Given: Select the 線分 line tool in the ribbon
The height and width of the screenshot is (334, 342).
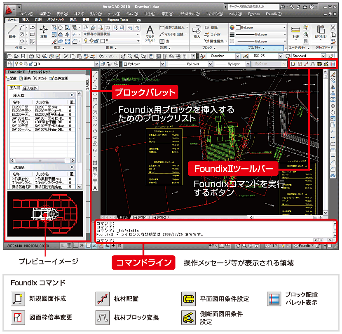Looking at the screenshot, I should [x=12, y=32].
